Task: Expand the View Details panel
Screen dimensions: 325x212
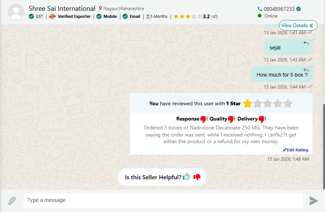Action: pos(298,25)
